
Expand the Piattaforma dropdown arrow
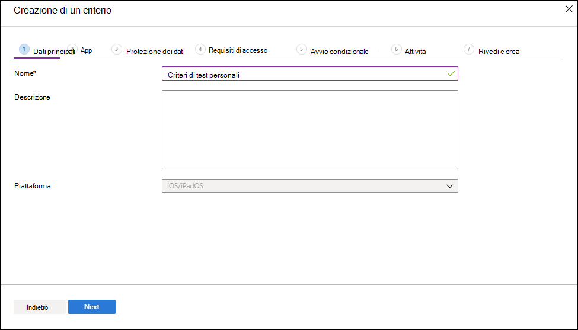pyautogui.click(x=449, y=186)
